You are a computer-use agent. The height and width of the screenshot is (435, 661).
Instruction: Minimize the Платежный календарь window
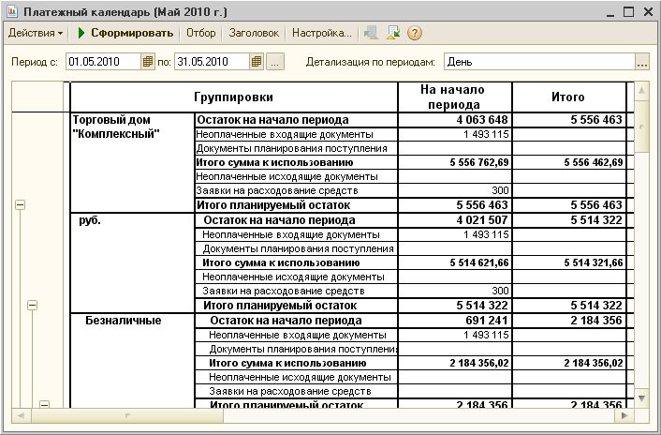[x=610, y=13]
